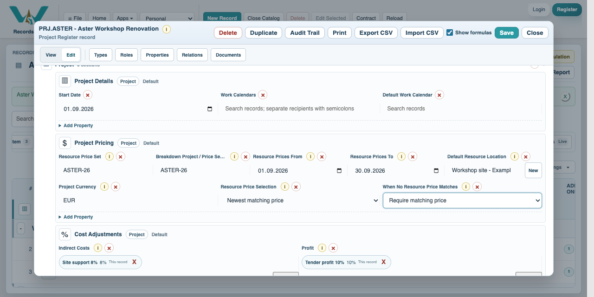This screenshot has width=594, height=297.
Task: Open the Roles tab
Action: click(x=126, y=55)
